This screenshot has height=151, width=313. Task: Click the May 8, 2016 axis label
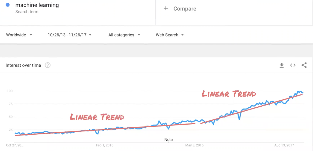[195, 145]
